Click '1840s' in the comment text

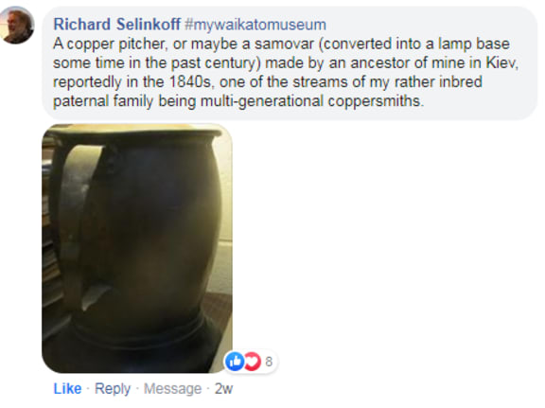[190, 82]
